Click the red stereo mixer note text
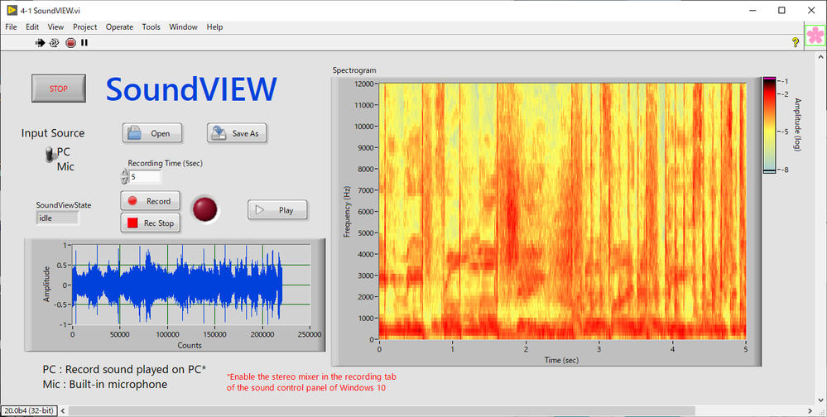 311,382
